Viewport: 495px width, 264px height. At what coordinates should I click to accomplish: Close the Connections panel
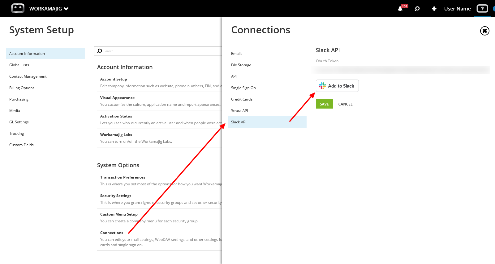tap(484, 31)
